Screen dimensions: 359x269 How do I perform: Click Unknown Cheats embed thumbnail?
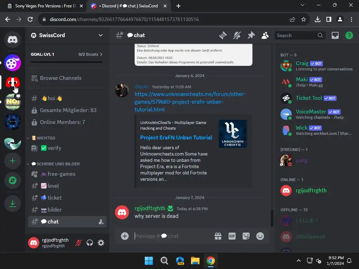(233, 133)
